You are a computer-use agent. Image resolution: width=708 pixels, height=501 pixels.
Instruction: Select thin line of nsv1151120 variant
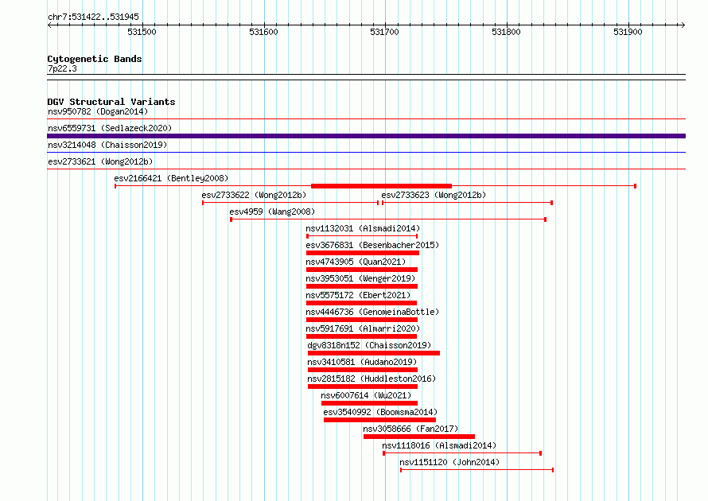(x=477, y=470)
